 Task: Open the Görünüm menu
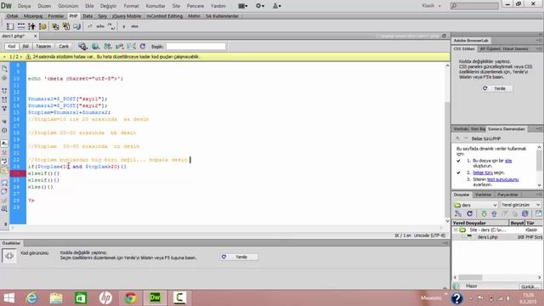pyautogui.click(x=68, y=6)
